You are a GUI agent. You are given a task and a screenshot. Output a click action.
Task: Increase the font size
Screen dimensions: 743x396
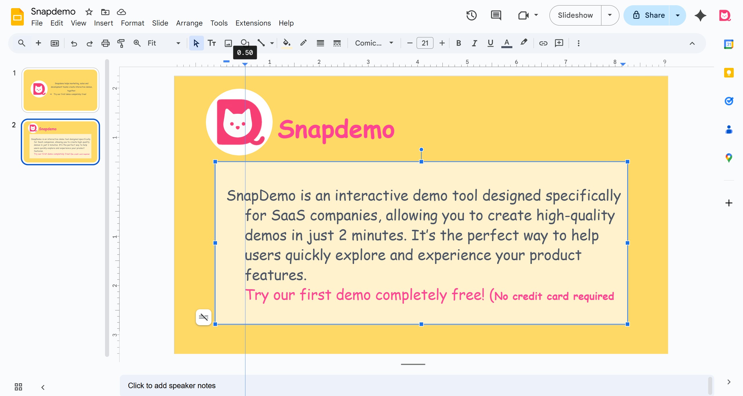point(442,43)
